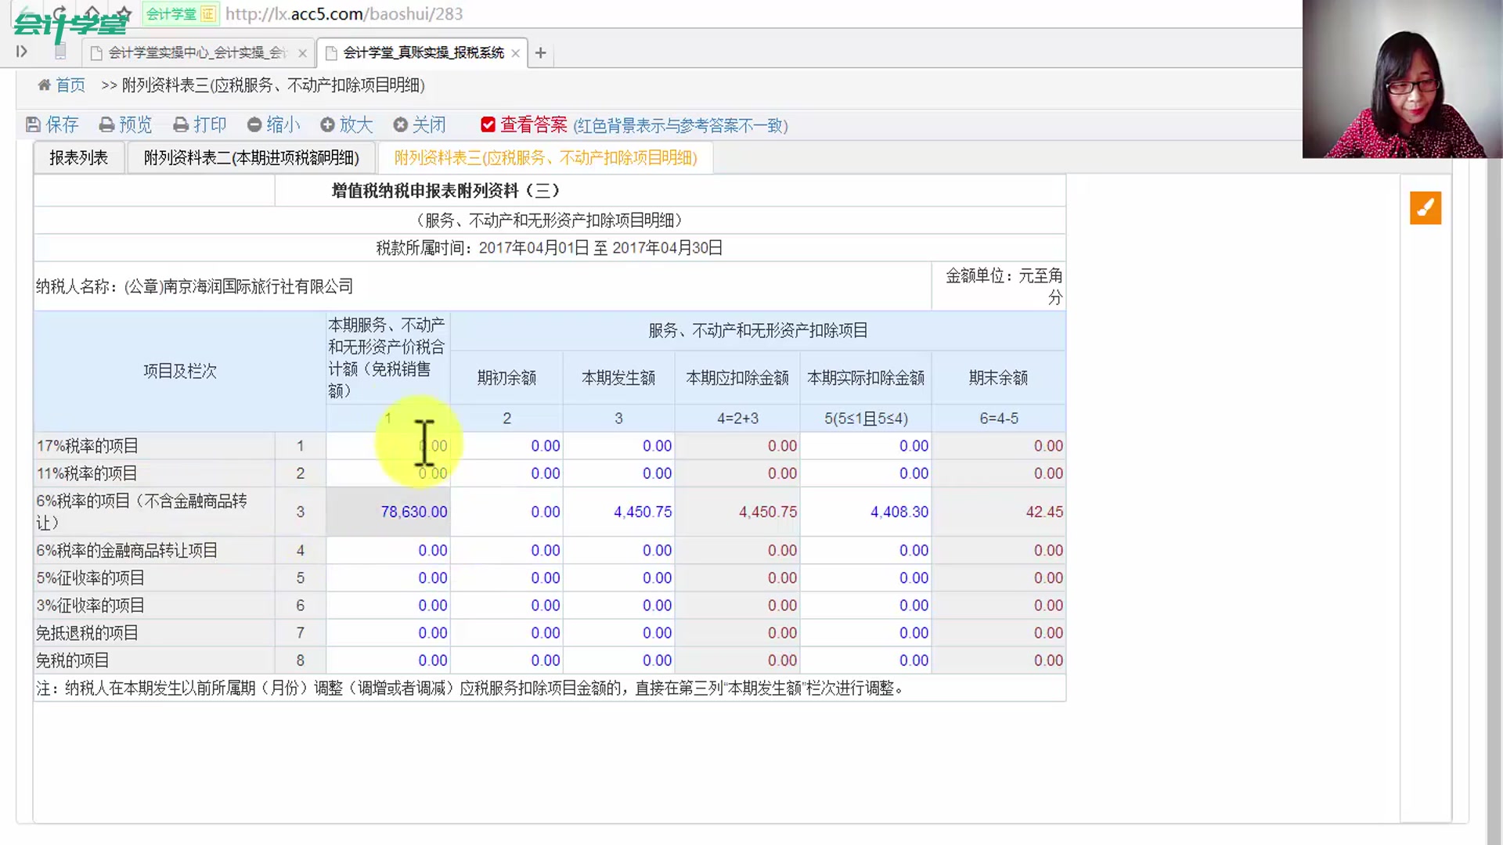Open a new browser tab with the plus button
Viewport: 1503px width, 845px height.
(x=540, y=52)
